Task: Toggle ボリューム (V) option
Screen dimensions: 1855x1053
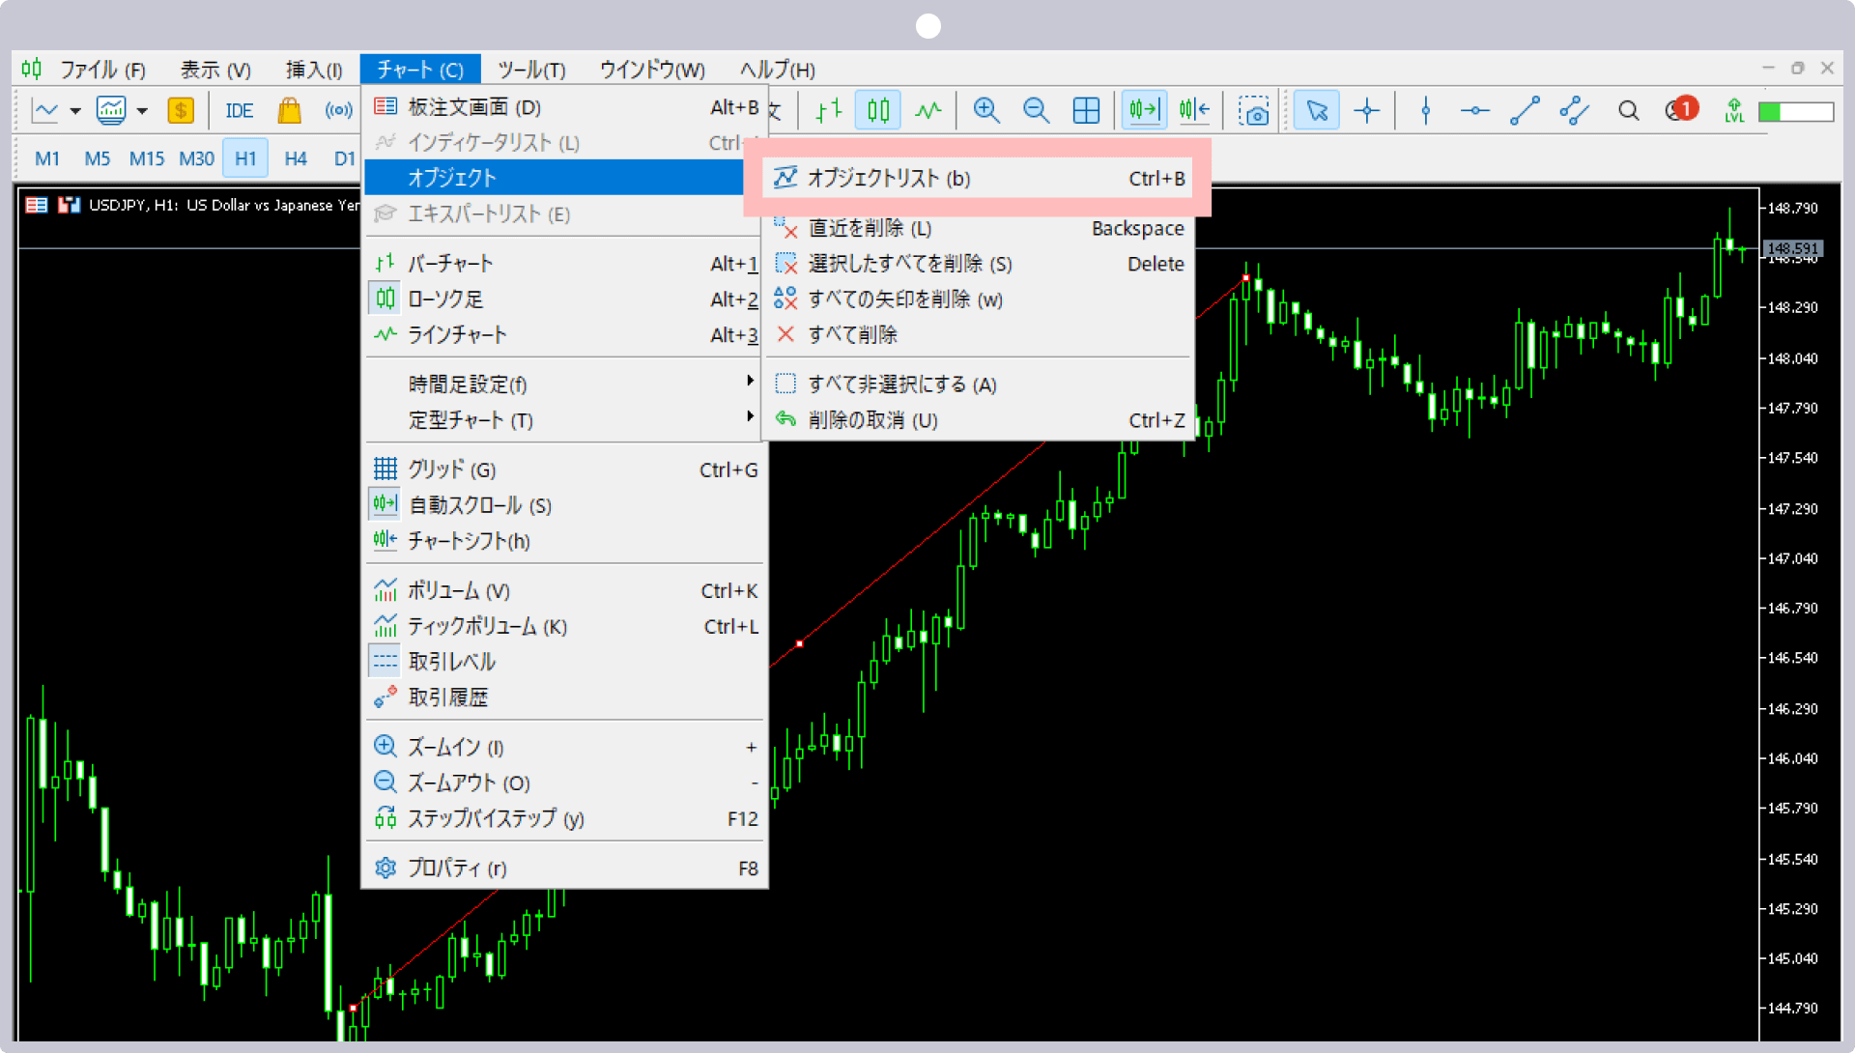Action: tap(565, 590)
